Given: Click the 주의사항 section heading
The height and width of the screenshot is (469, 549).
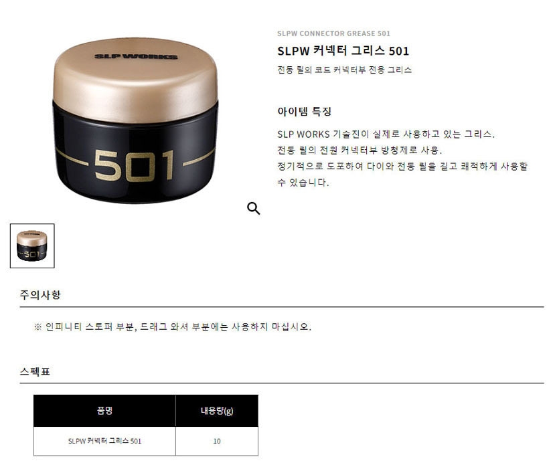Looking at the screenshot, I should click(40, 294).
